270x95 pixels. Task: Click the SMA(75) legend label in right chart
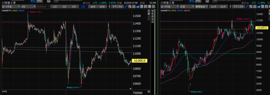pos(187,11)
